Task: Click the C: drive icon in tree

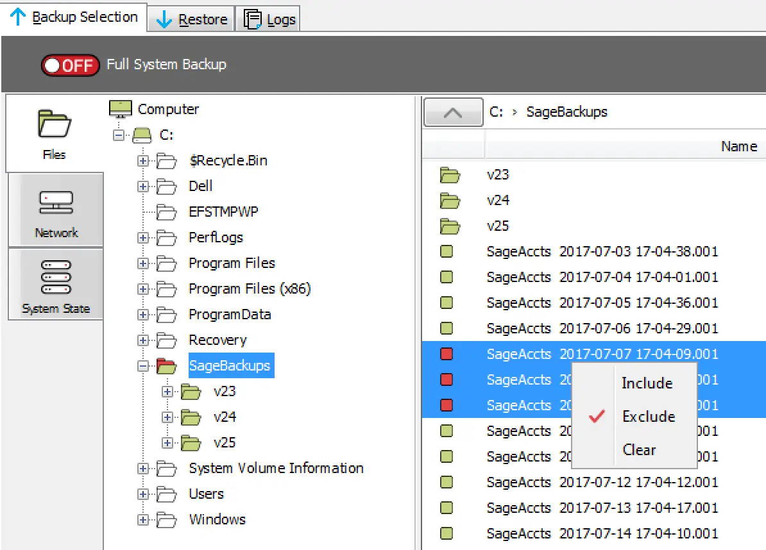Action: coord(142,135)
